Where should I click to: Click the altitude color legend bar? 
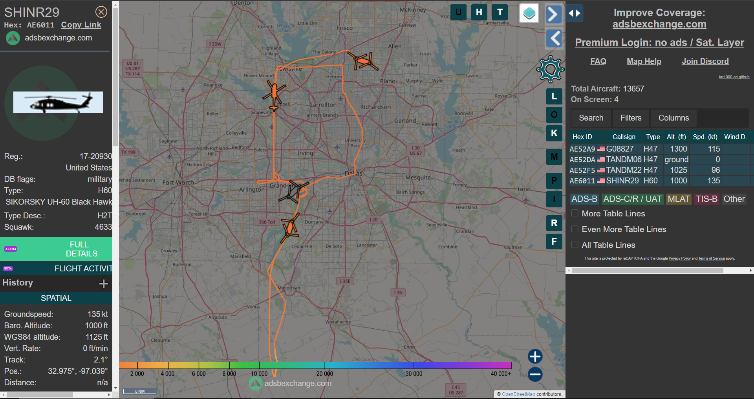tap(315, 365)
